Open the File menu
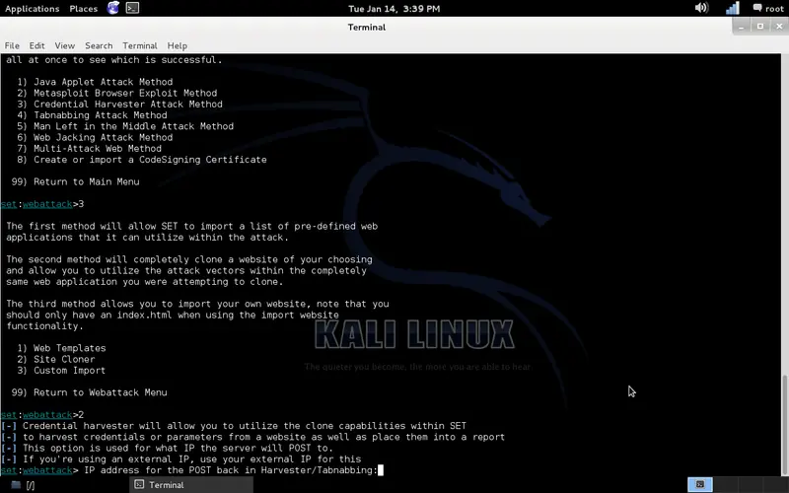This screenshot has height=493, width=789. tap(12, 45)
